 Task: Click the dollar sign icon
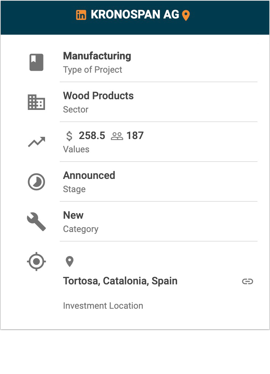(x=69, y=136)
